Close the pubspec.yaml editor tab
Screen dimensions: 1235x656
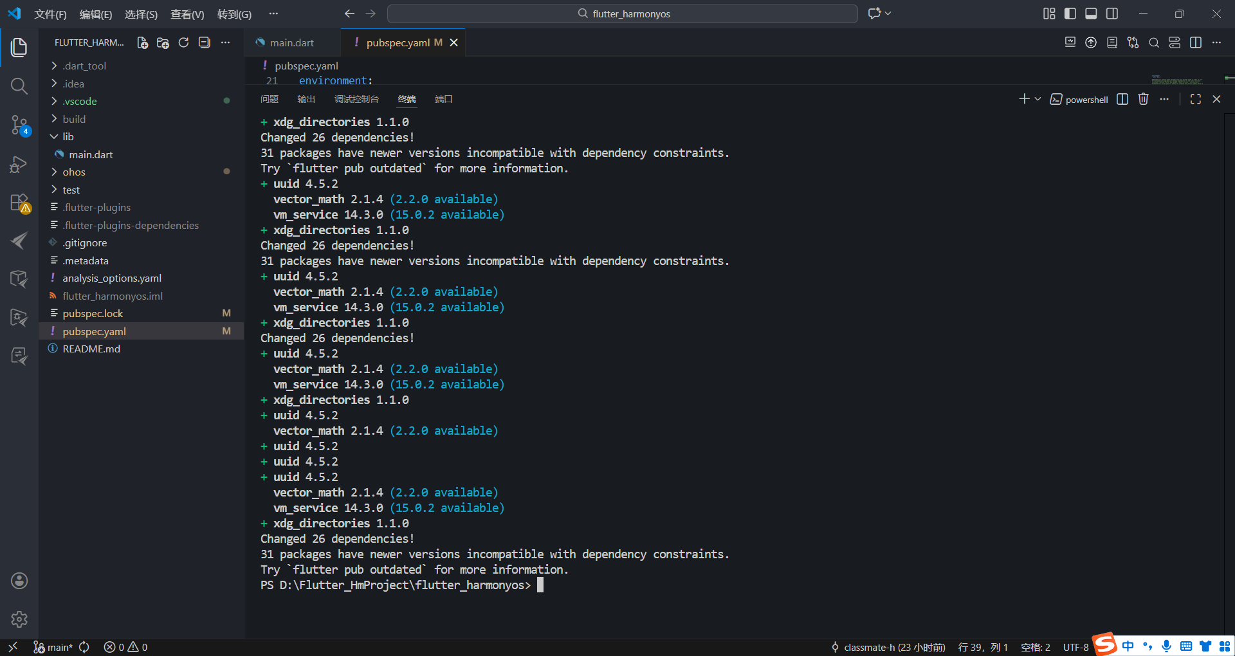(x=454, y=42)
